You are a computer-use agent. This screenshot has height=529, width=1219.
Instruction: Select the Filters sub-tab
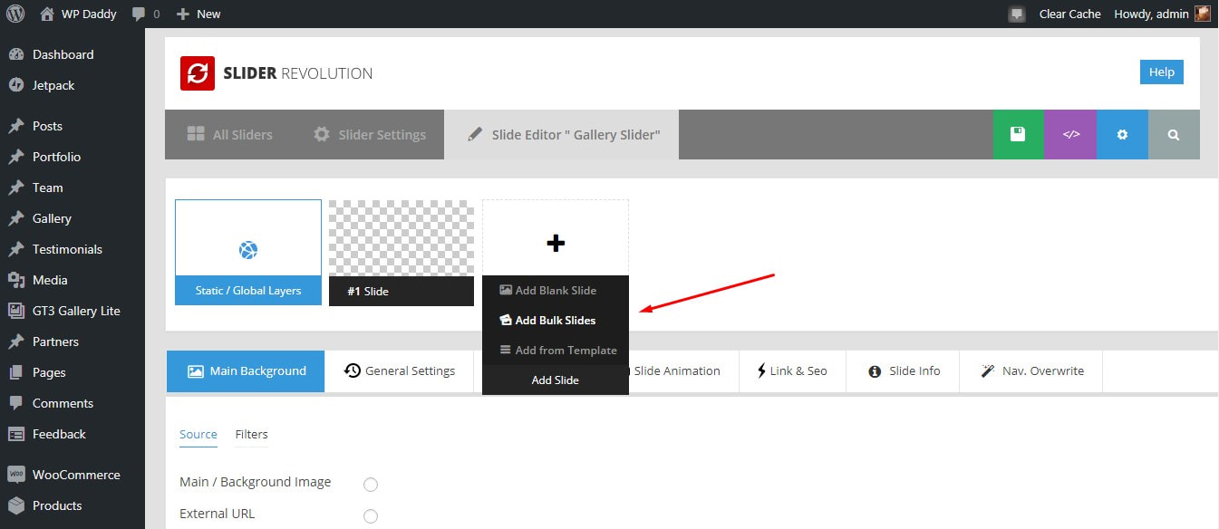252,435
